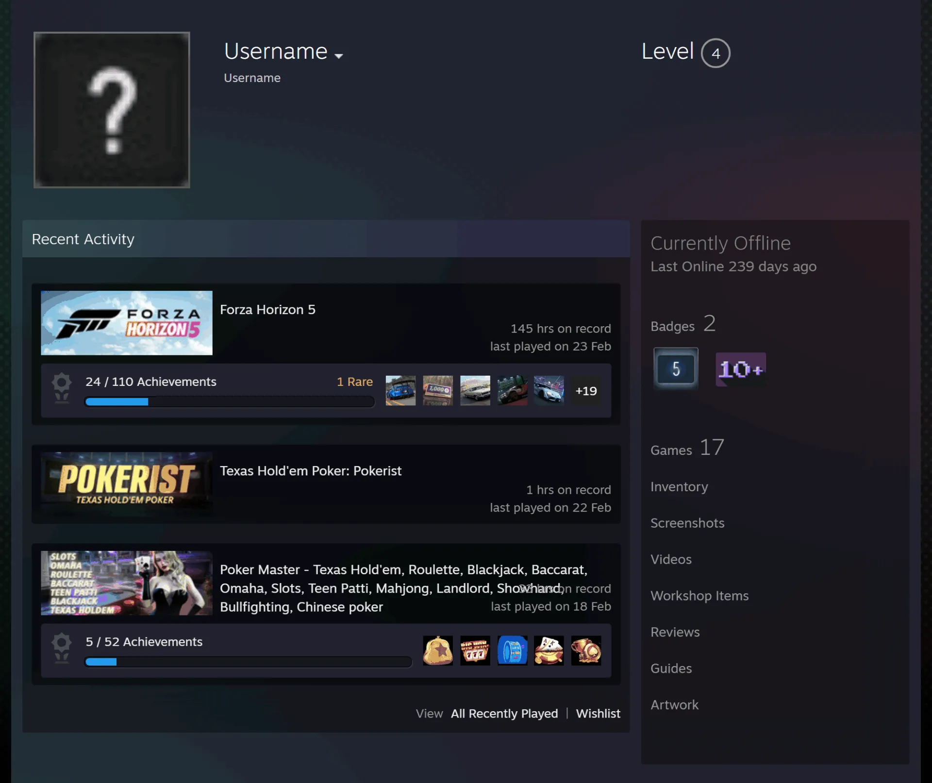The height and width of the screenshot is (783, 932).
Task: Click the Forza achievements progress bar
Action: click(x=230, y=401)
